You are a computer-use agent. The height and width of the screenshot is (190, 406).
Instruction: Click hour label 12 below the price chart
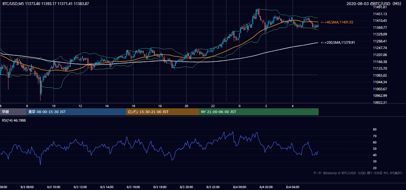click(x=80, y=106)
